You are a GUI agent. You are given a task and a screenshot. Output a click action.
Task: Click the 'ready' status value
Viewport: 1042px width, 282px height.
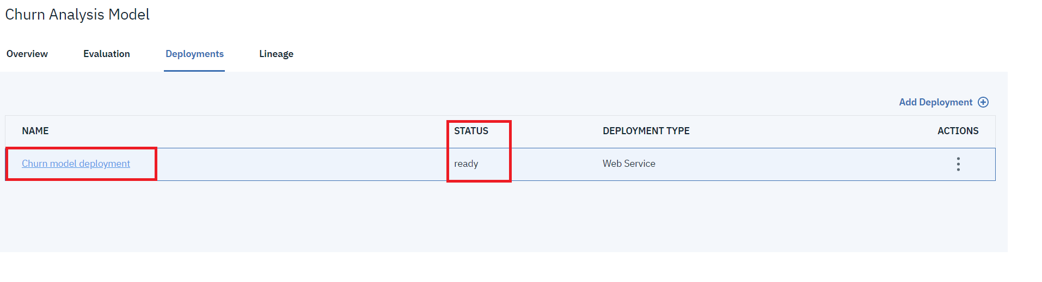(466, 164)
